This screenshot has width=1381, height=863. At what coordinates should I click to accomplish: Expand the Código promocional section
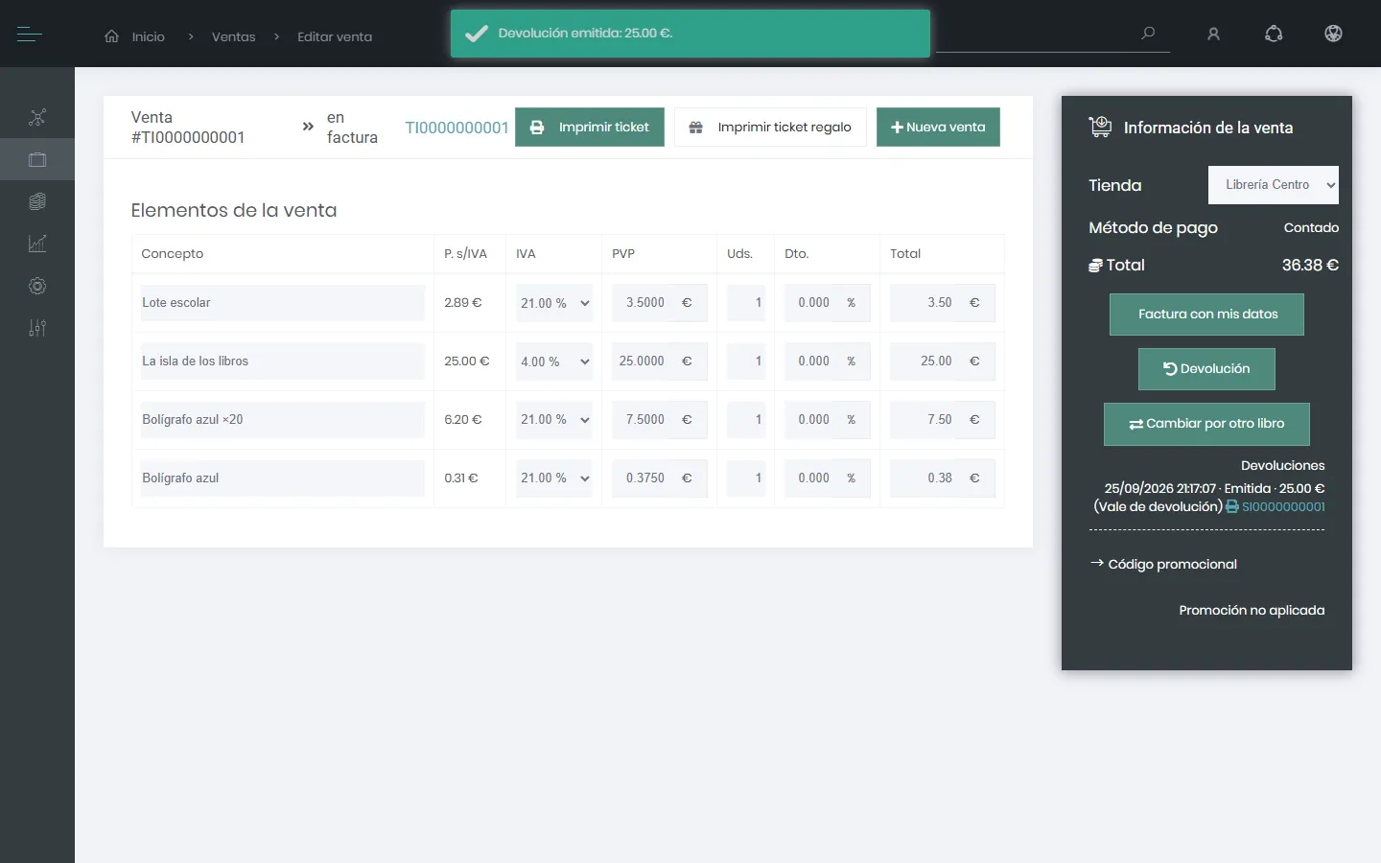point(1164,564)
